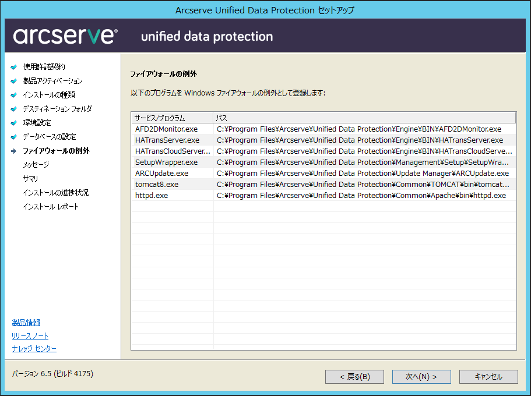Select the httpd.exe row
This screenshot has width=531, height=396.
(323, 195)
